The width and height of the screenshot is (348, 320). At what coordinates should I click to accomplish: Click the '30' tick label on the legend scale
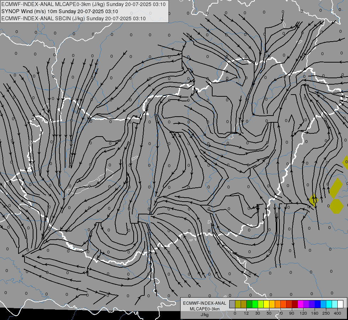point(258,313)
